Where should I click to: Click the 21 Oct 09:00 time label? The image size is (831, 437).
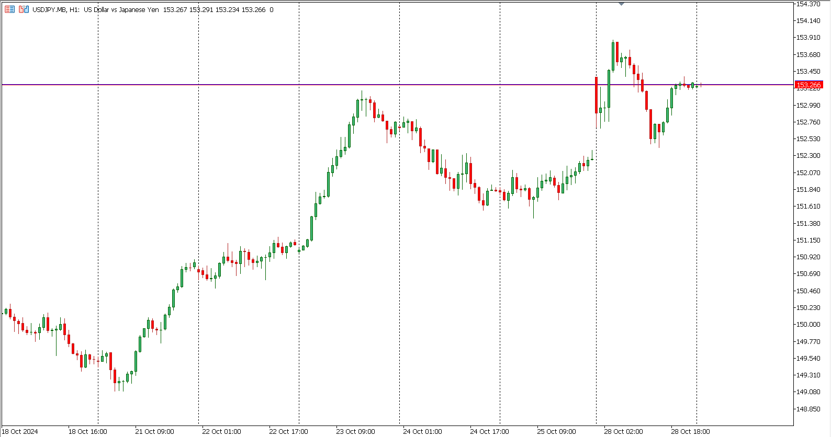point(155,431)
